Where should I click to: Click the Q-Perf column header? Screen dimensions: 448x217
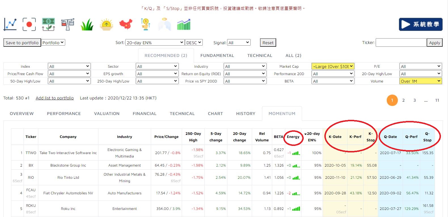coord(411,137)
